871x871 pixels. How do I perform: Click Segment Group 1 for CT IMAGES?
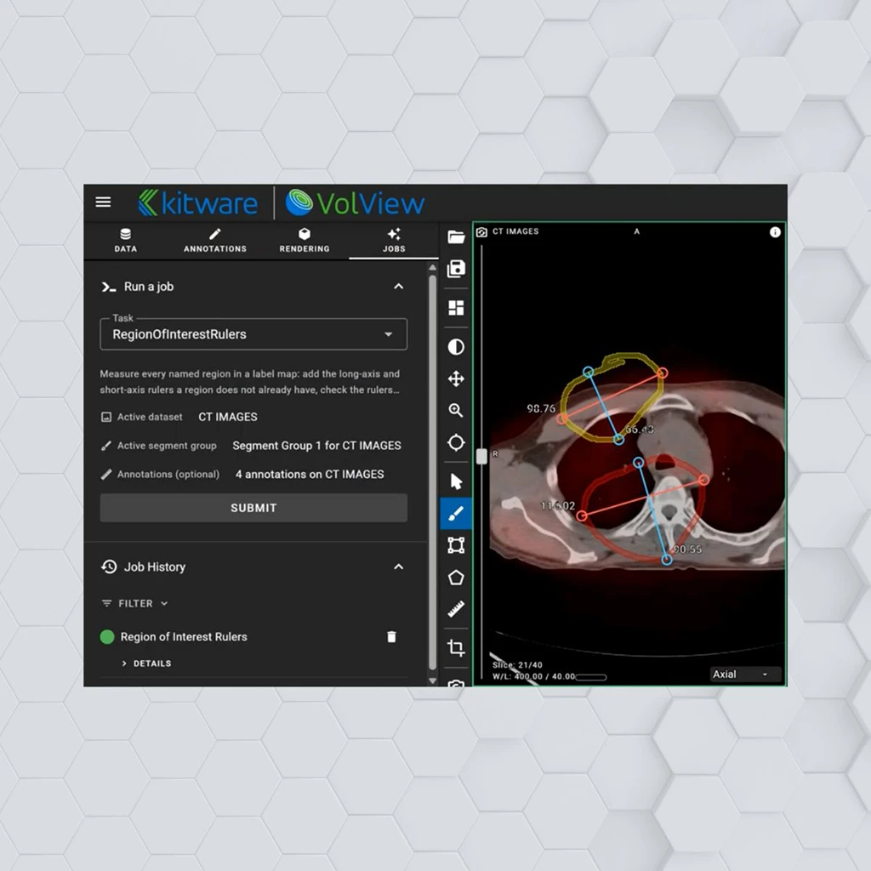pos(316,446)
